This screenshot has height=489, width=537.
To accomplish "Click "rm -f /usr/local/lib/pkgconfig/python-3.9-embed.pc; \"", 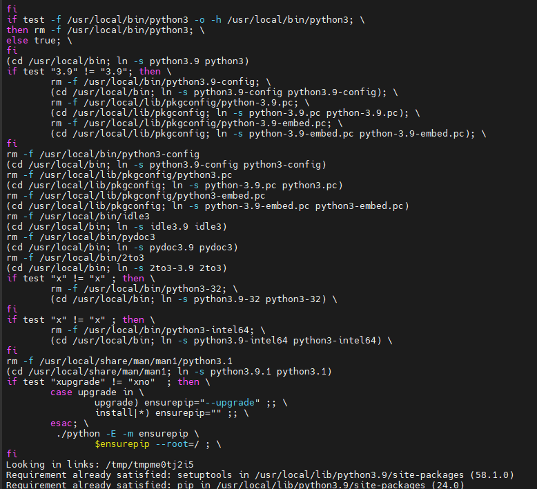I will [x=197, y=123].
